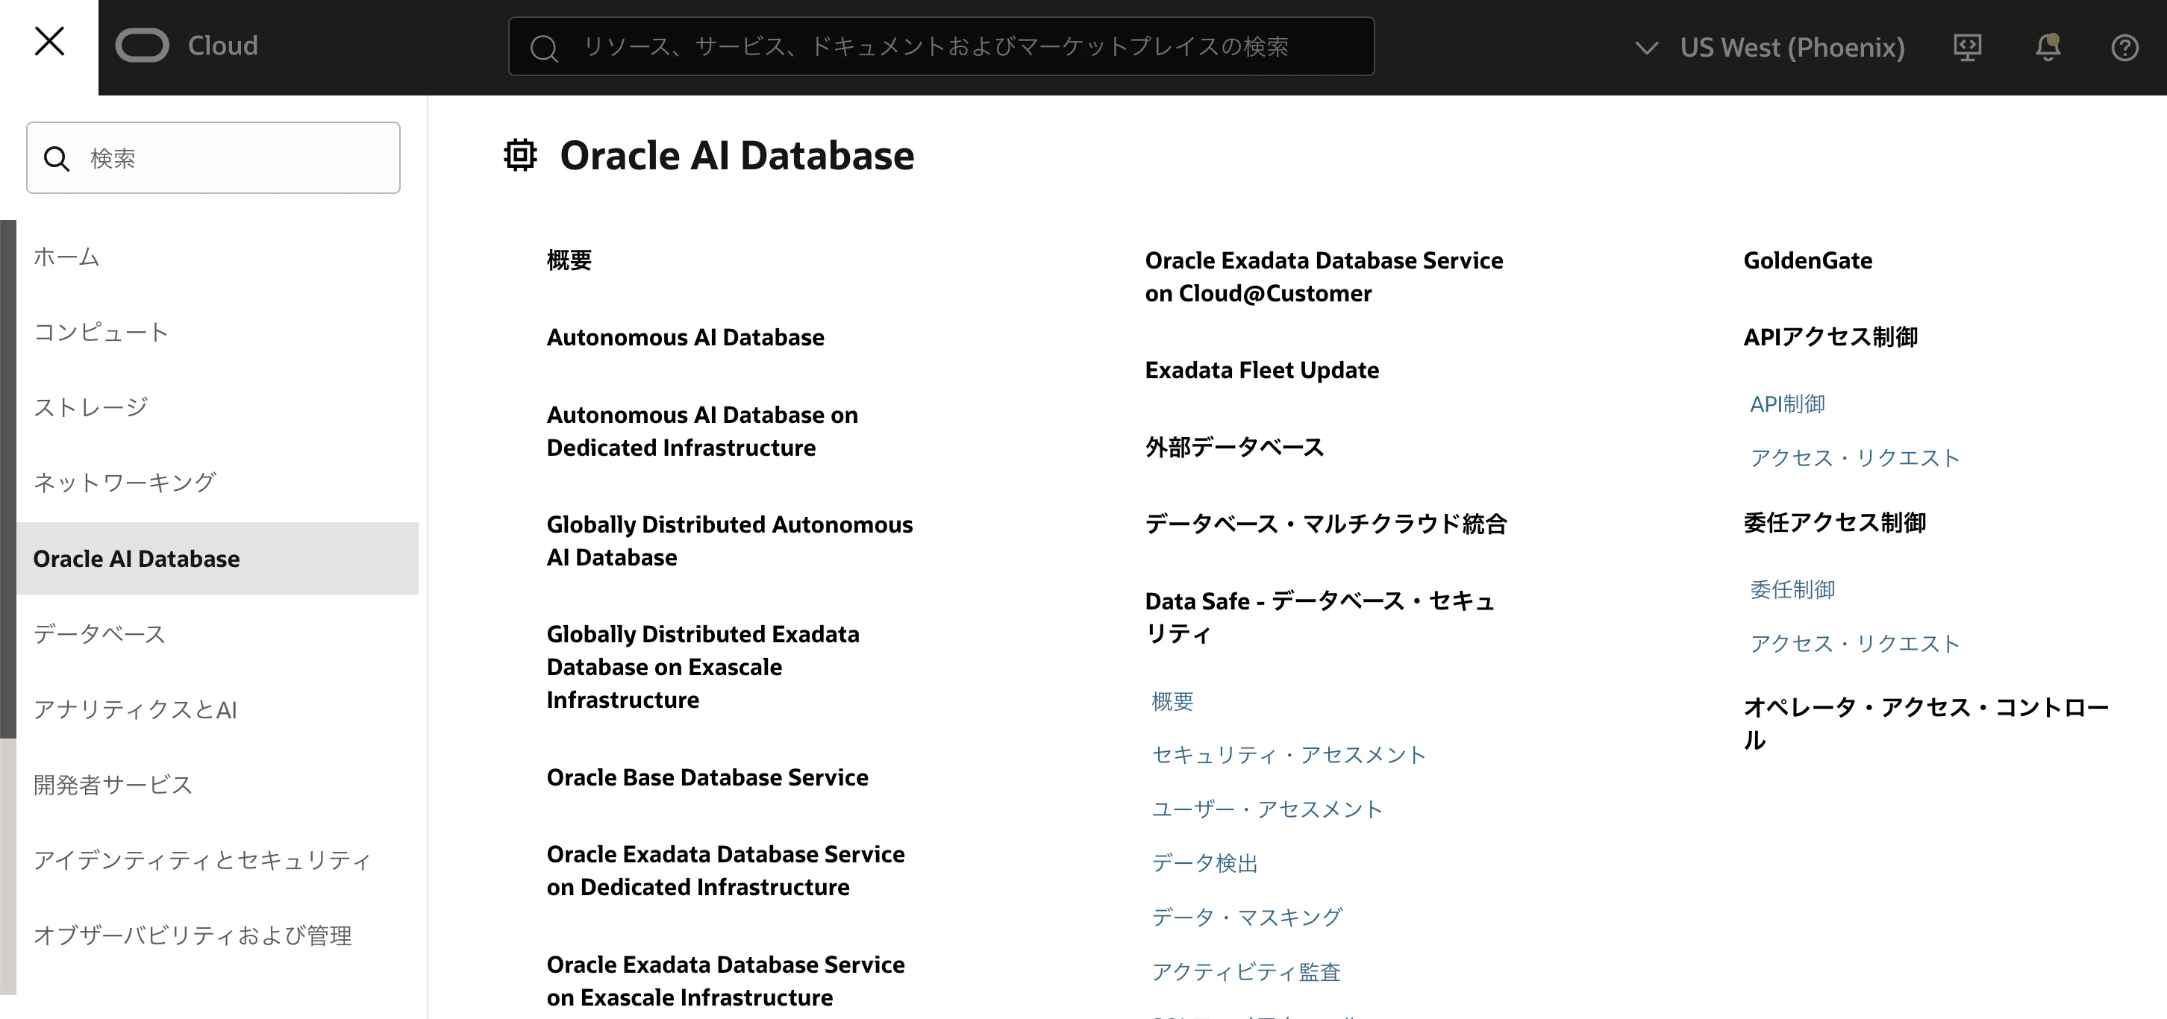
Task: Open Globally Distributed Autonomous AI Database
Action: pos(729,541)
